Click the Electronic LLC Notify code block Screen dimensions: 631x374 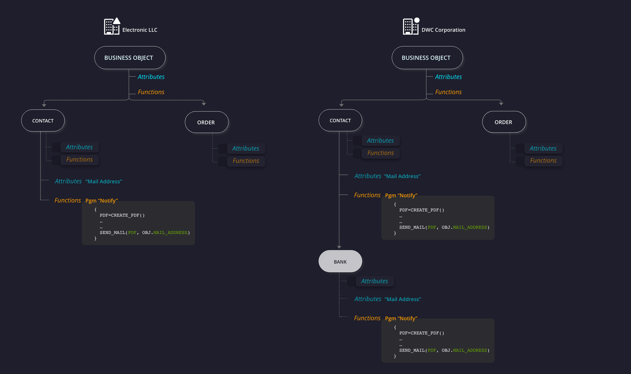[138, 223]
